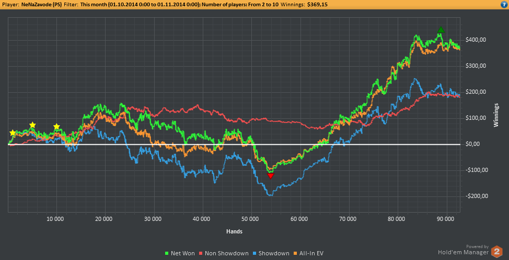The width and height of the screenshot is (509, 260).
Task: Click the 40 000 x-axis label
Action: (202, 219)
